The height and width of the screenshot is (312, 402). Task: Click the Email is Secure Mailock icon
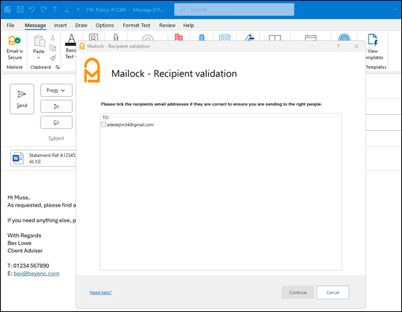pos(15,41)
